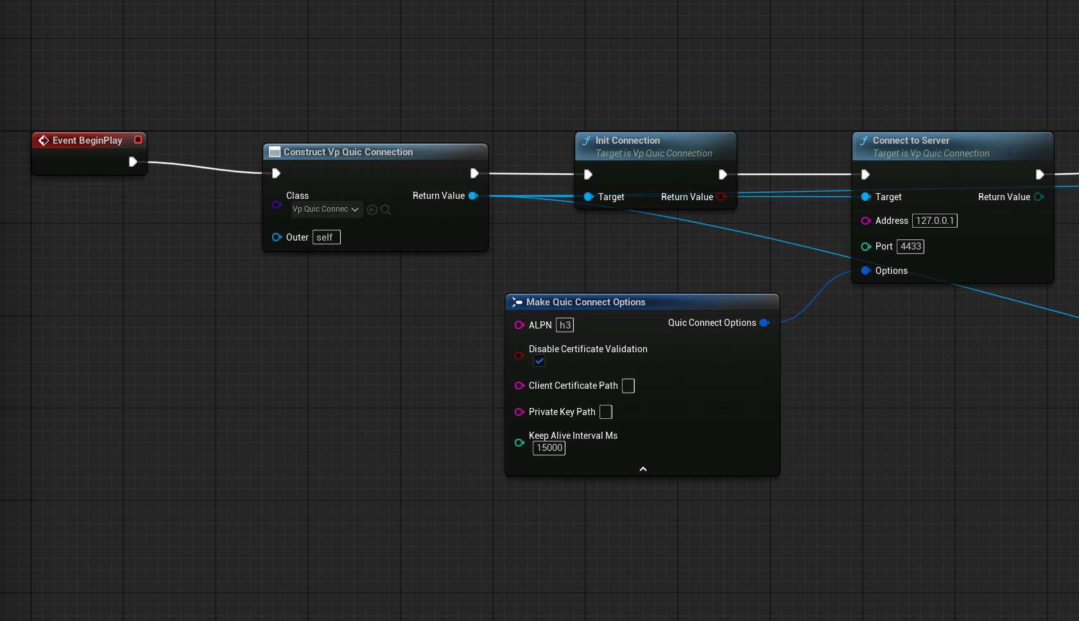Click Quic Connect Options output pin
The height and width of the screenshot is (621, 1079).
pyautogui.click(x=764, y=323)
